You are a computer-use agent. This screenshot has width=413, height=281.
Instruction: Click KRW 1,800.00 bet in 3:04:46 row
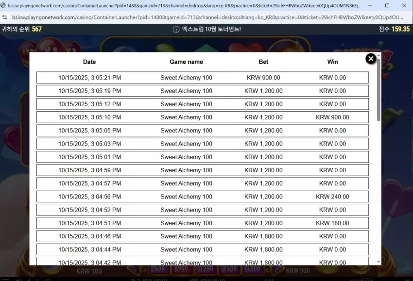click(x=263, y=236)
